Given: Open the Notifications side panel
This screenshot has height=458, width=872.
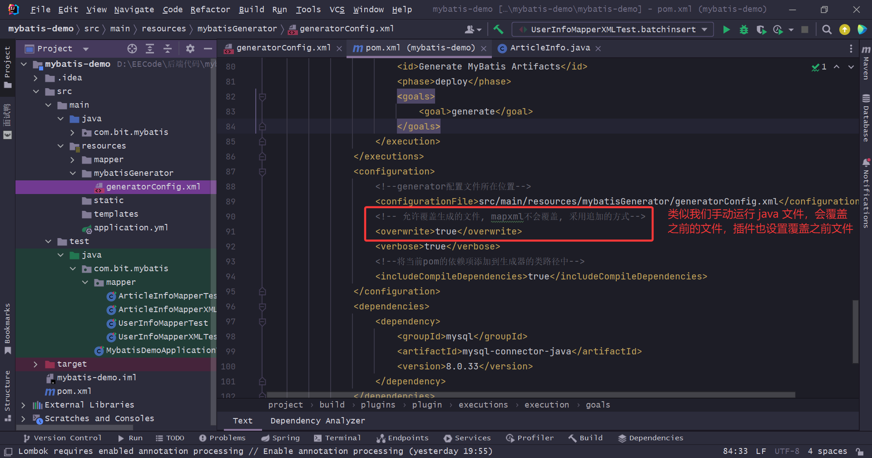Looking at the screenshot, I should (x=866, y=193).
